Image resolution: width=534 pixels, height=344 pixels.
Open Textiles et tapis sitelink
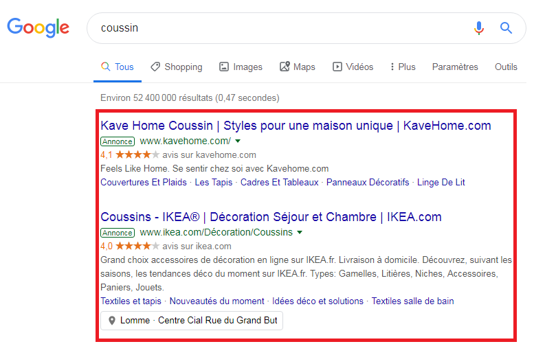point(131,301)
